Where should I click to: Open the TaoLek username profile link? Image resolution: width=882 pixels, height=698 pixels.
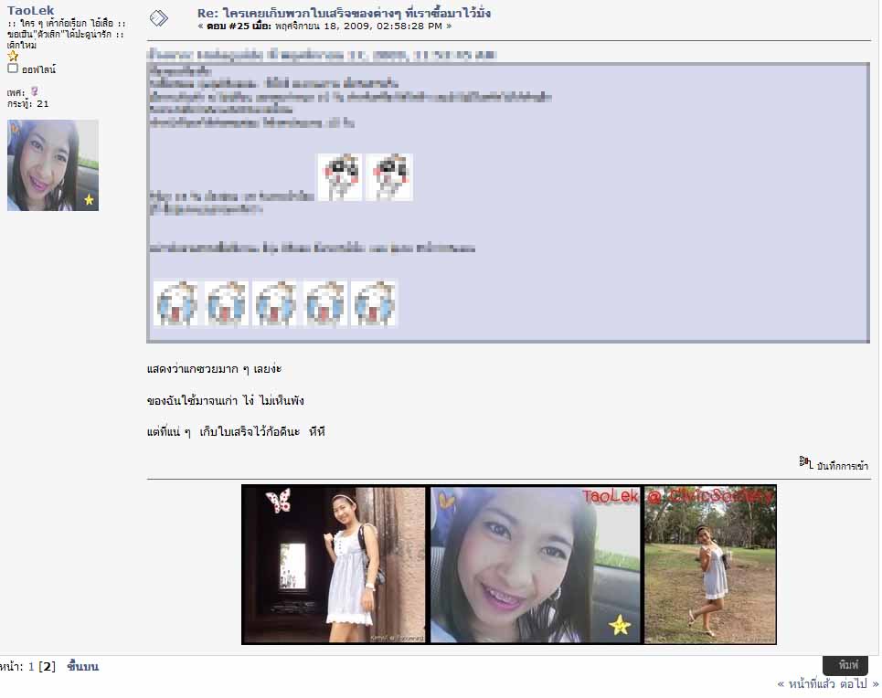pos(30,10)
